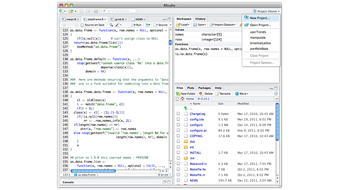Click the New Folder icon in Files pane
Image resolution: width=339 pixels, height=190 pixels.
pos(178,93)
